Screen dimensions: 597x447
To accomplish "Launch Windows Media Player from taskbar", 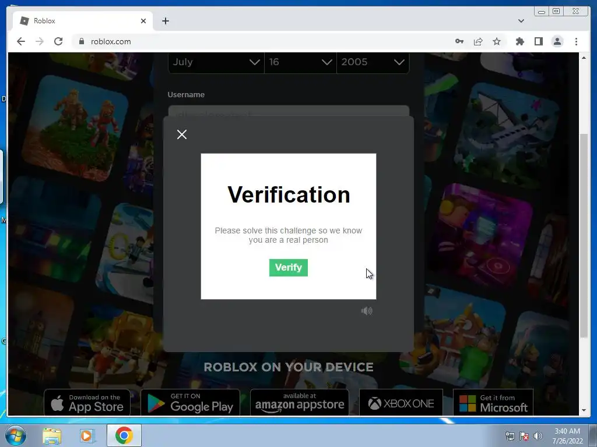I will tap(87, 435).
